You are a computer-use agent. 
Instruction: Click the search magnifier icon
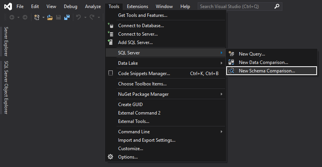tap(277, 7)
